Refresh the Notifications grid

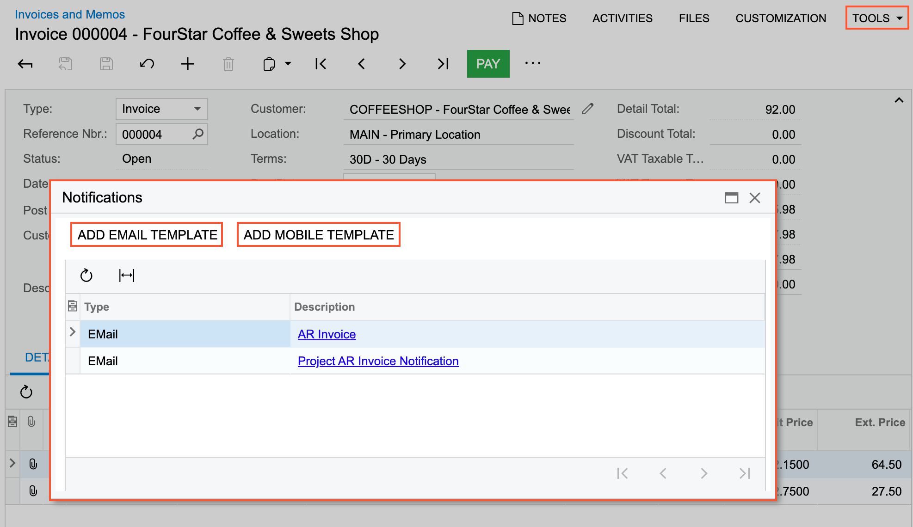tap(86, 276)
